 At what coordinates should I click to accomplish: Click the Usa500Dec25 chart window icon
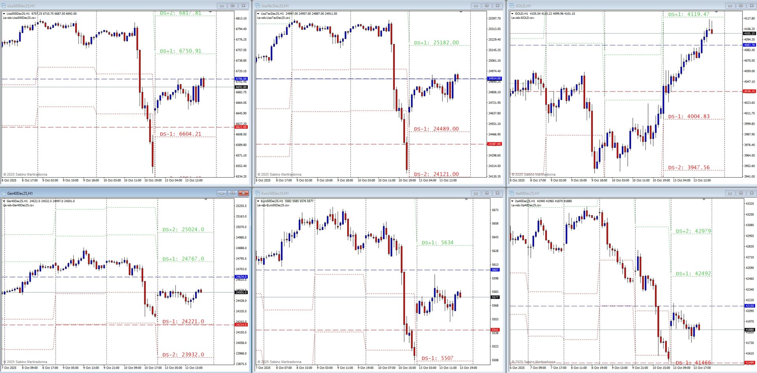coord(4,6)
